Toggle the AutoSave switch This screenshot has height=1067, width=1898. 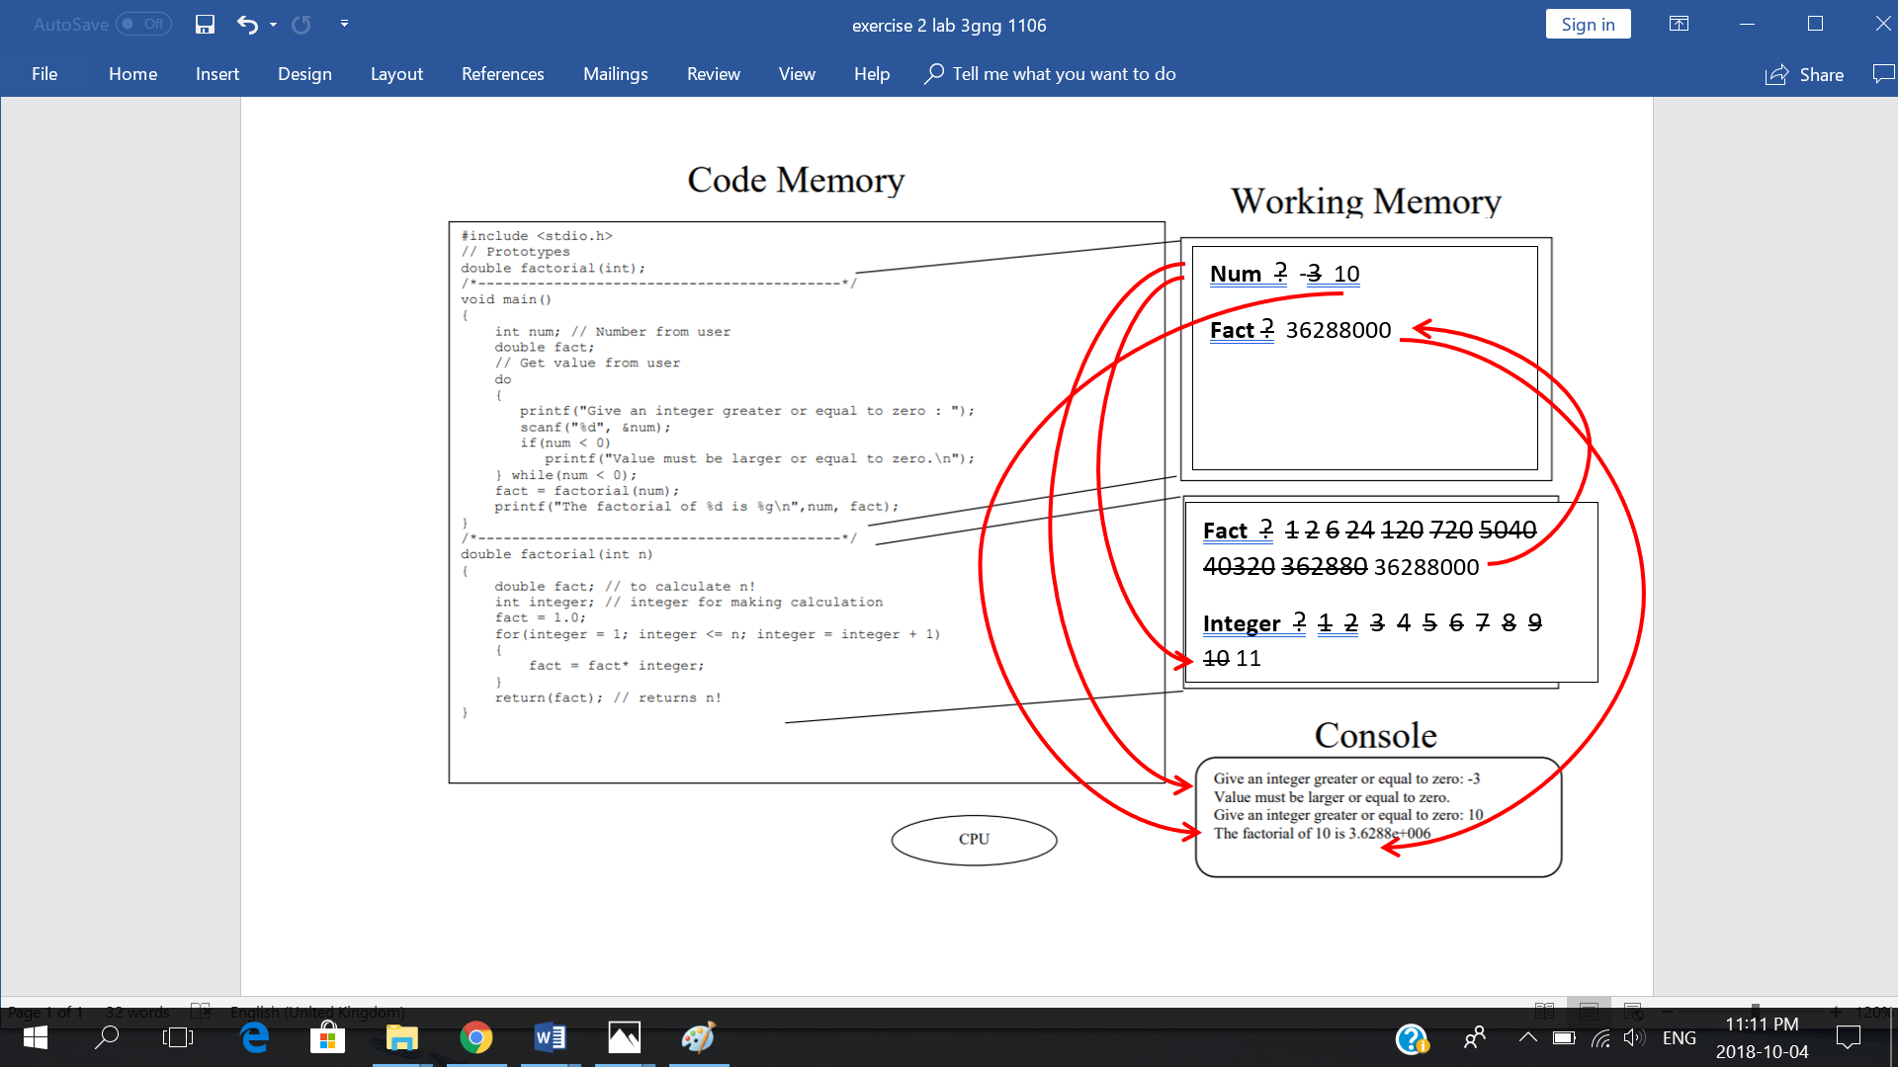(143, 25)
